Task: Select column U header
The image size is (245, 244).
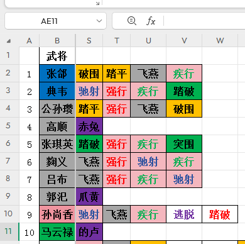Action: click(148, 41)
